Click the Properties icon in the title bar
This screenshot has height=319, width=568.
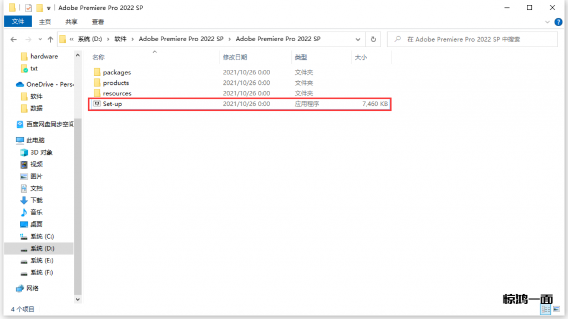pos(28,8)
